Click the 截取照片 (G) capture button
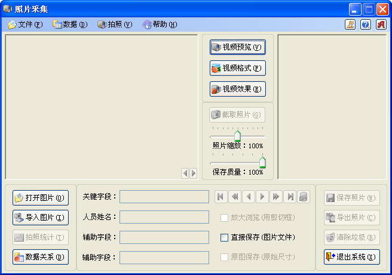392x275 pixels. tap(237, 115)
